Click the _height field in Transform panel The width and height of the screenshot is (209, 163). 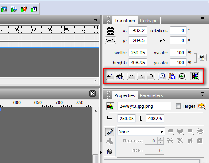pyautogui.click(x=138, y=63)
